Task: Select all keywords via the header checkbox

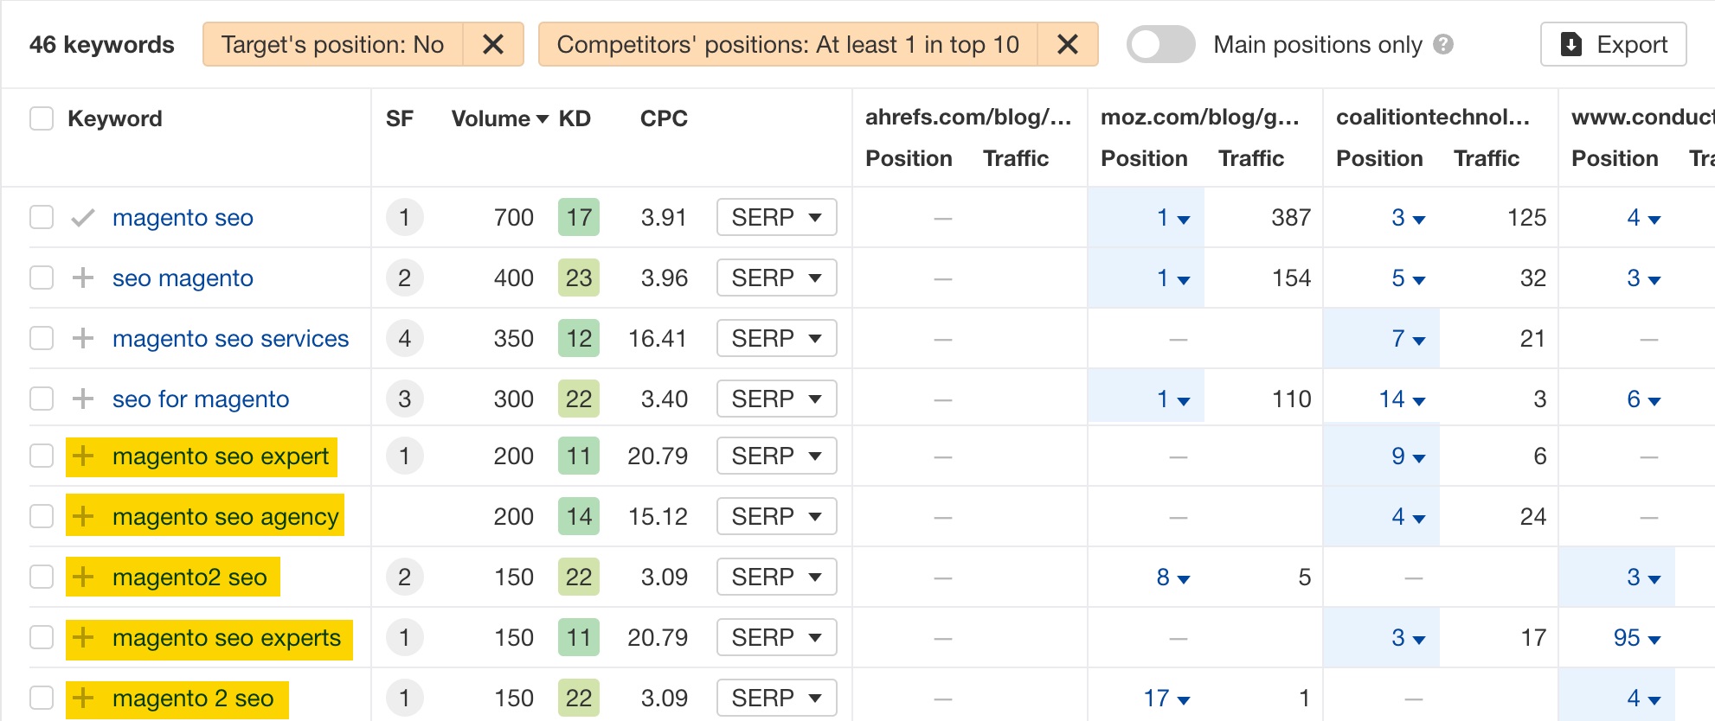Action: 42,118
